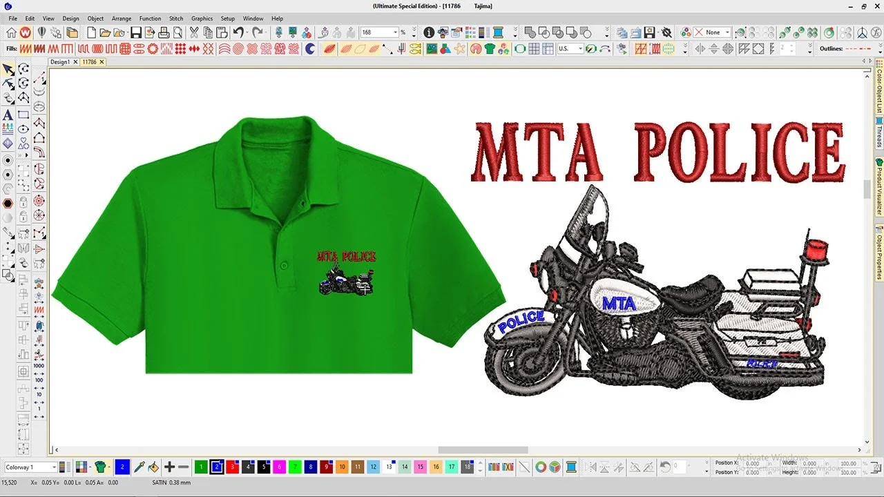Select magenta color swatch 6
884x497 pixels.
pyautogui.click(x=280, y=467)
